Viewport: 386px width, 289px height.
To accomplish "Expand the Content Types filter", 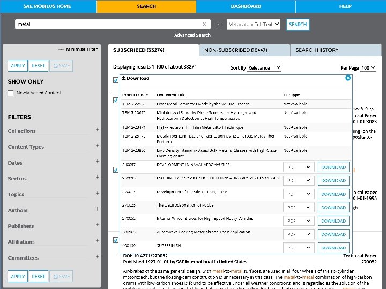I will 98,146.
